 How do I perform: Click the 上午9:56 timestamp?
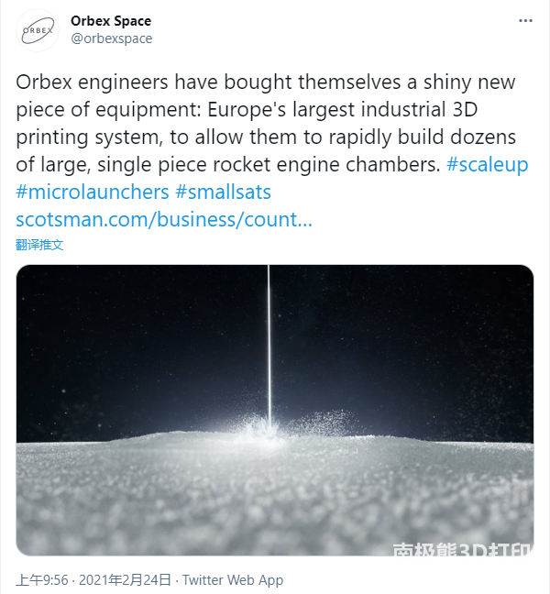pyautogui.click(x=42, y=580)
